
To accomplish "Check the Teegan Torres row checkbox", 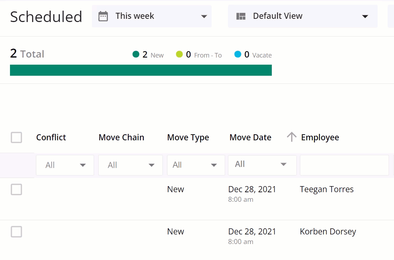I will point(16,190).
